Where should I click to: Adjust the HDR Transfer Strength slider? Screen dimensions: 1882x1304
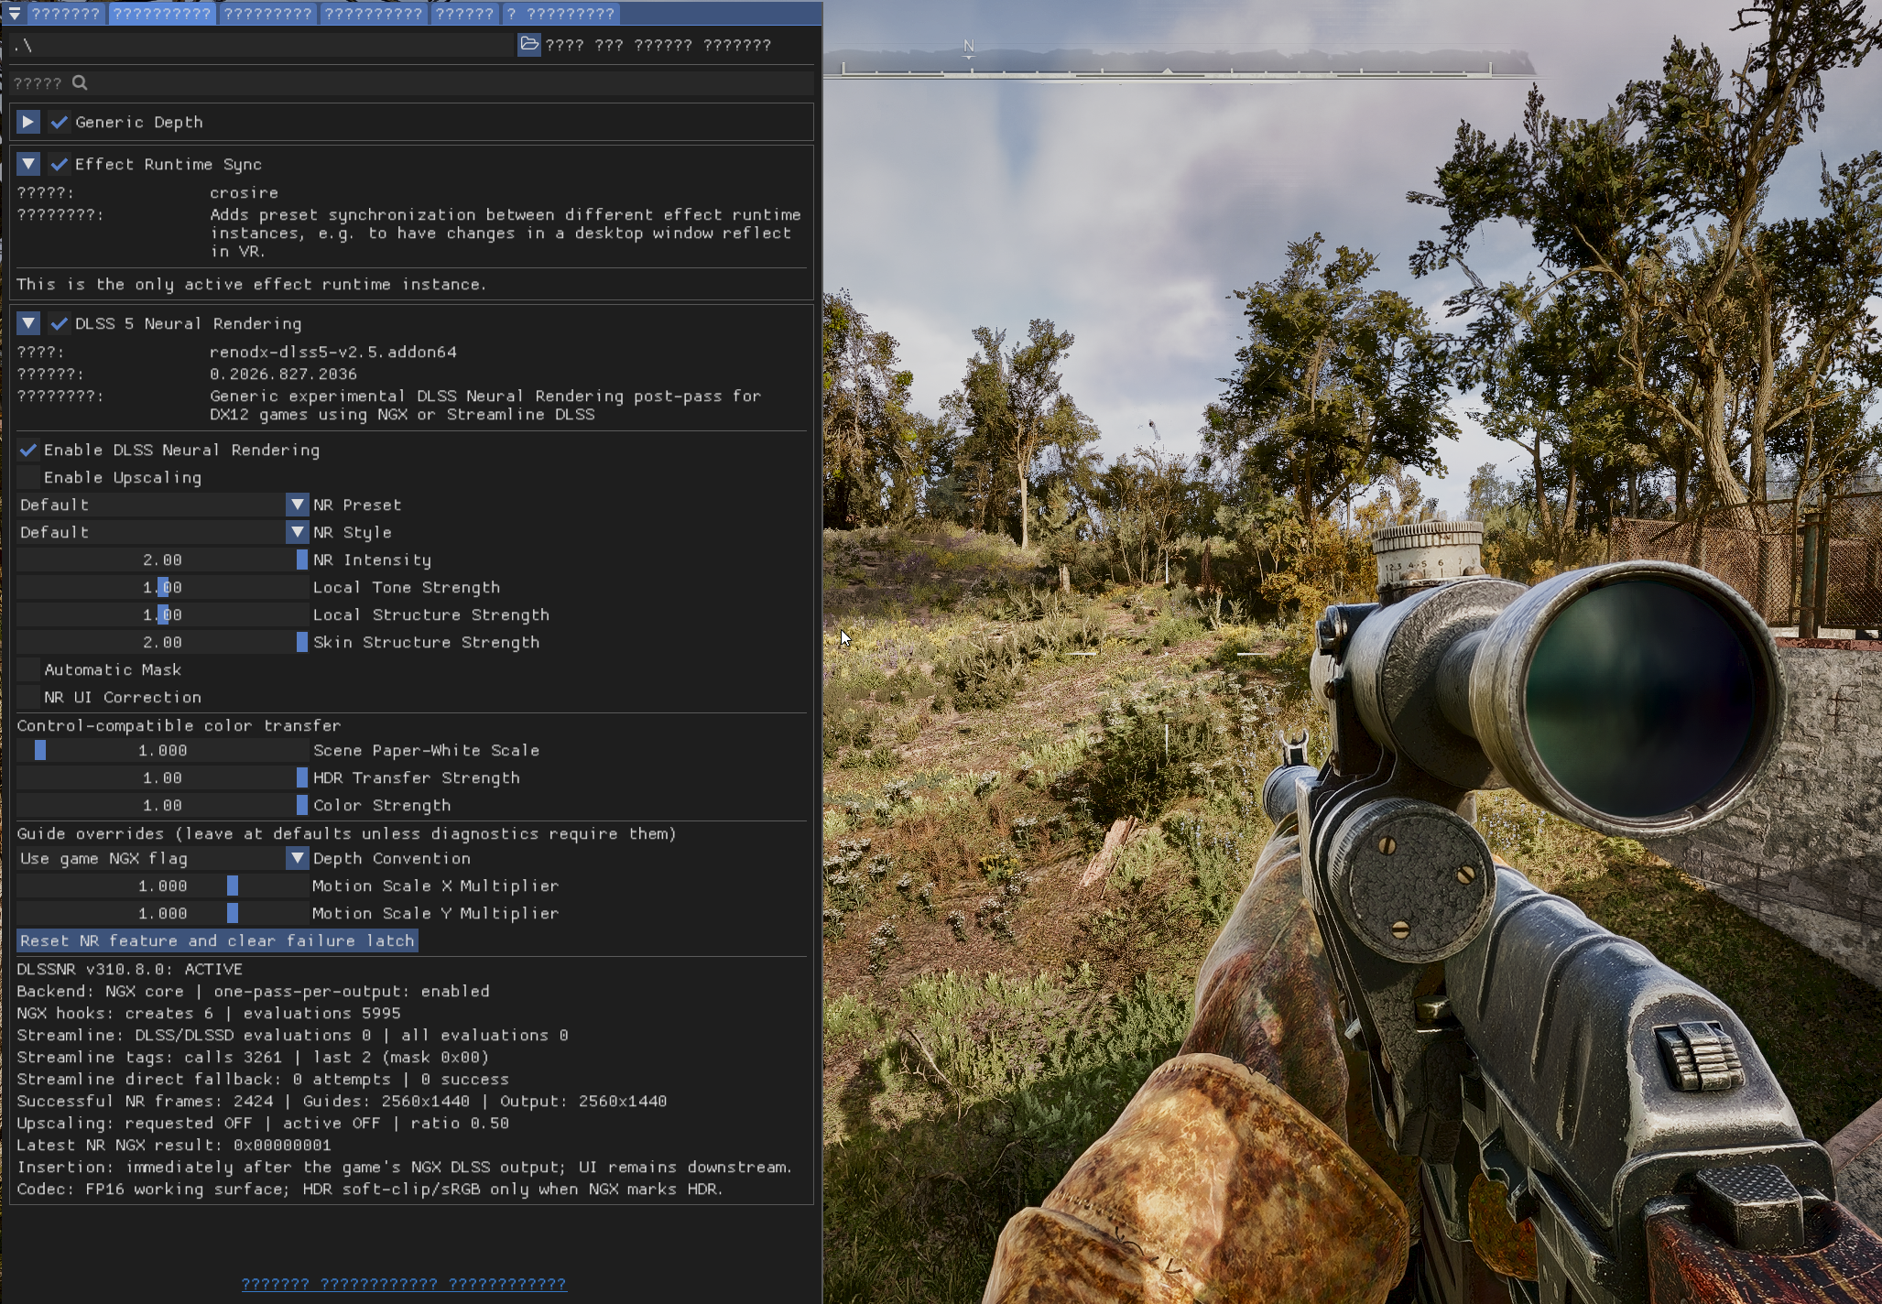pyautogui.click(x=162, y=777)
